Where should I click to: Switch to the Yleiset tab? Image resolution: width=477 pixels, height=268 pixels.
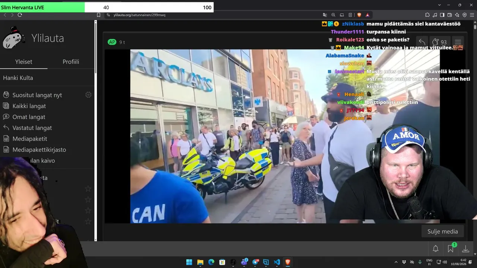tap(23, 62)
